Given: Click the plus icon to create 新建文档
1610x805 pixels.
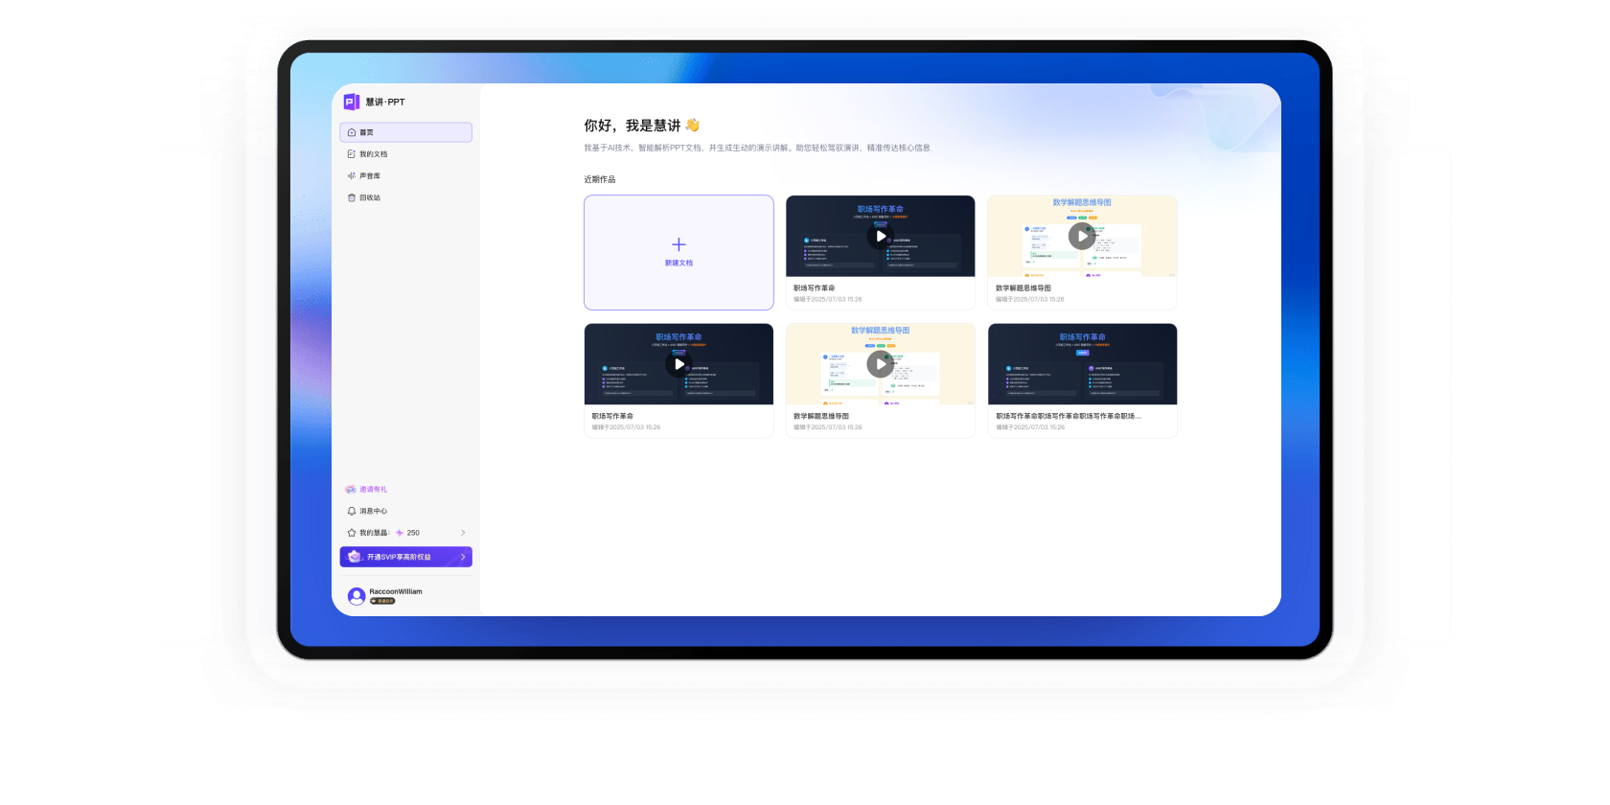Looking at the screenshot, I should tap(678, 244).
